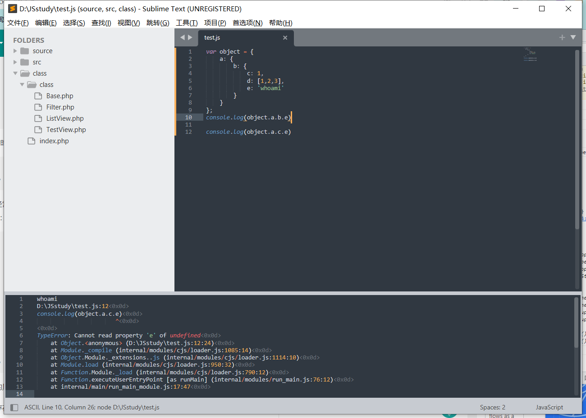Image resolution: width=586 pixels, height=418 pixels.
Task: Close the test.js tab
Action: tap(285, 38)
